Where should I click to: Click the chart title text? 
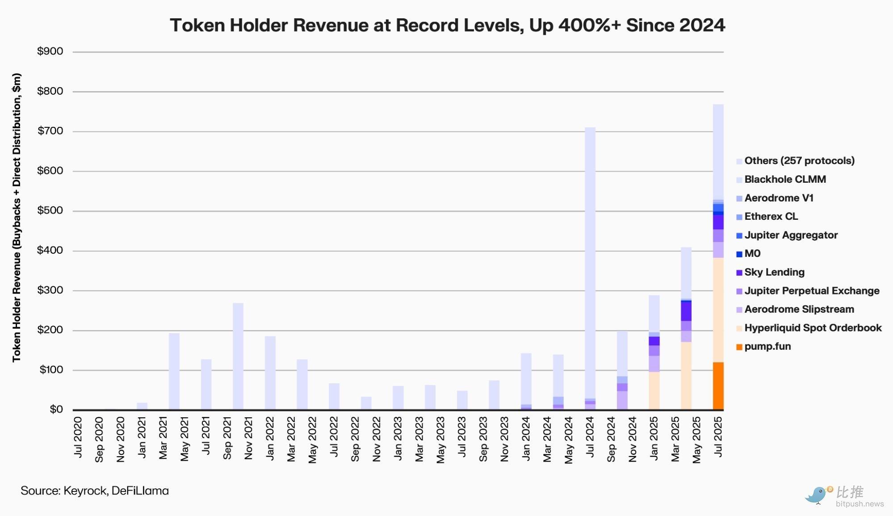[447, 25]
